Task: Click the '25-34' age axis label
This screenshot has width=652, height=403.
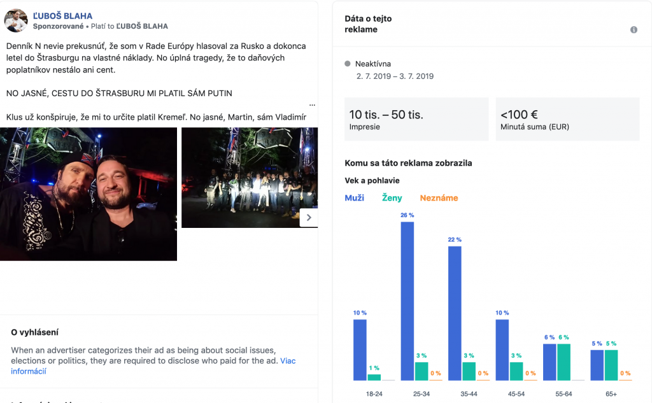Action: [422, 394]
